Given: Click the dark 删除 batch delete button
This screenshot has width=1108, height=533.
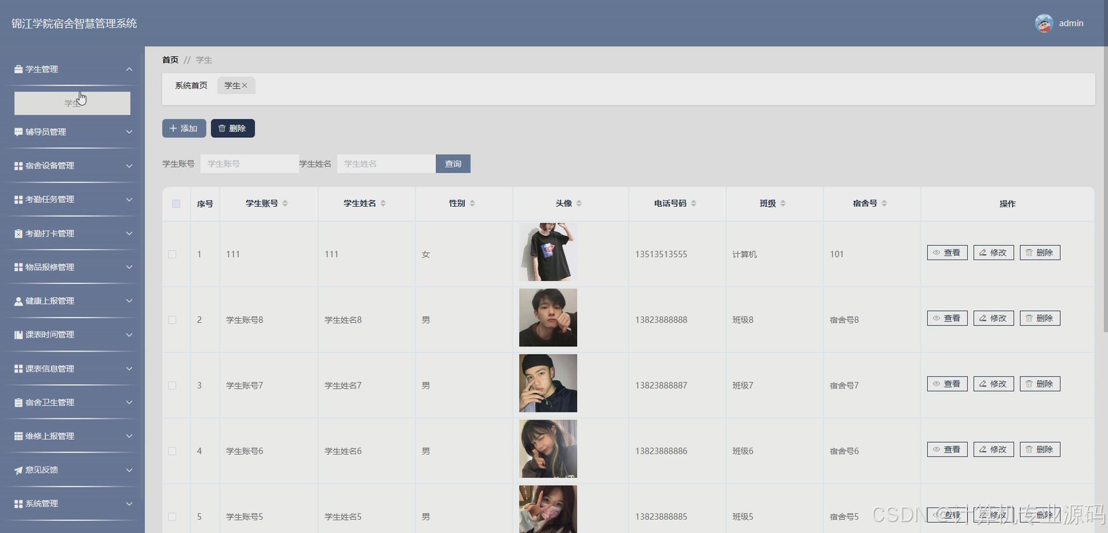Looking at the screenshot, I should tap(233, 129).
